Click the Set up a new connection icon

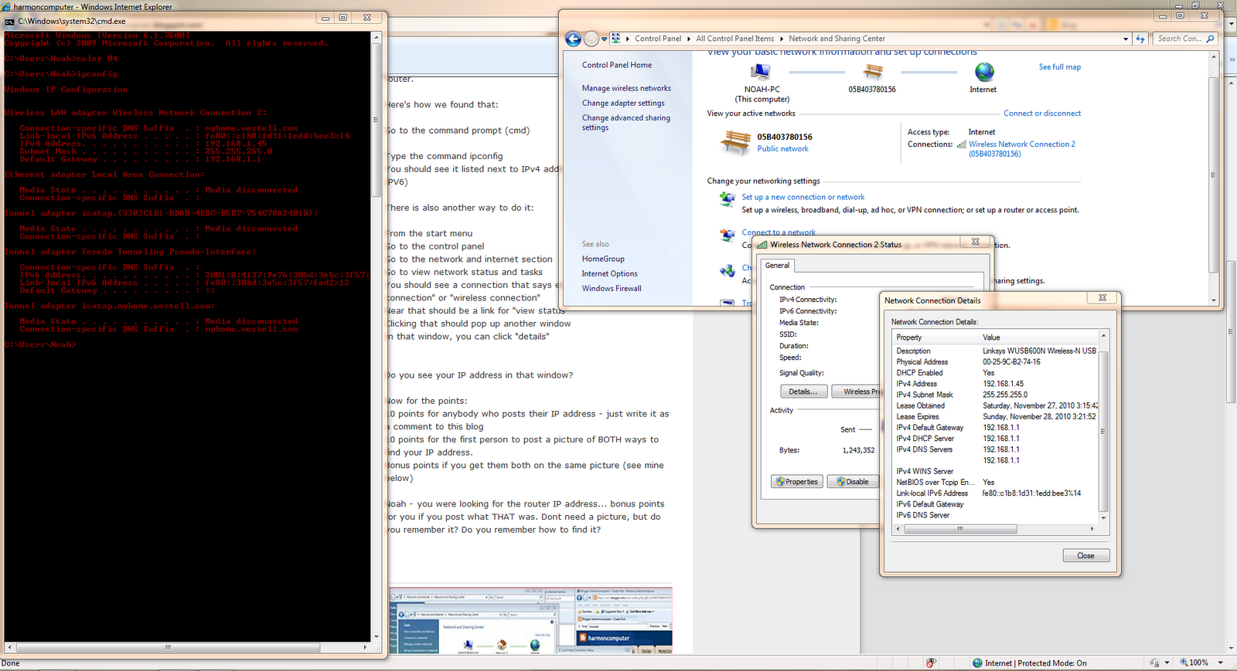[728, 199]
